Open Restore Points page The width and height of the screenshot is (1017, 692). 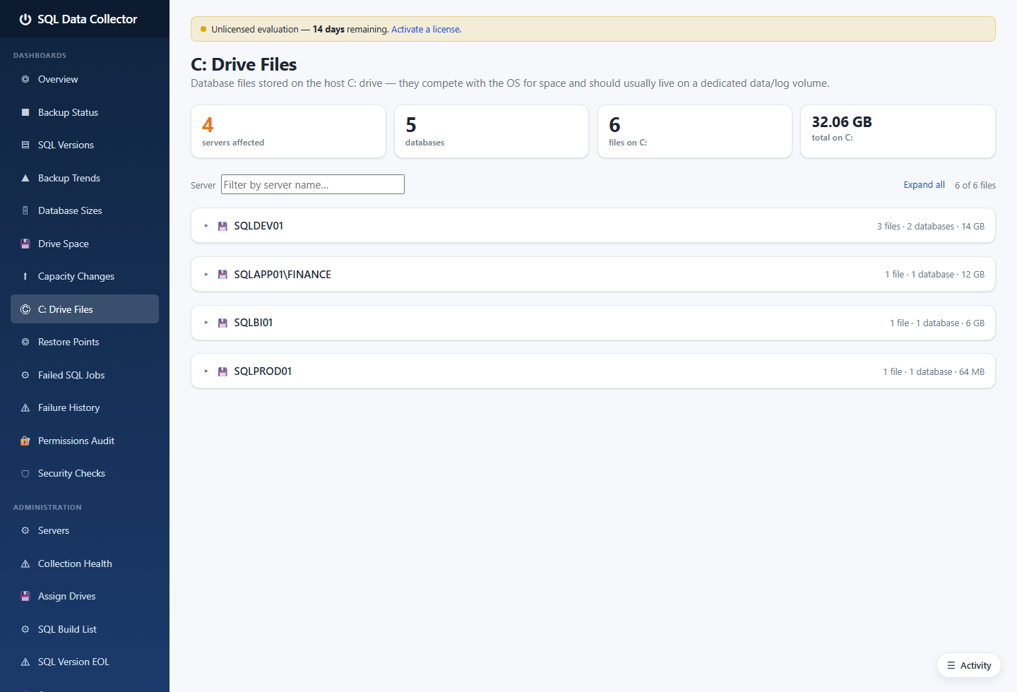(x=85, y=342)
